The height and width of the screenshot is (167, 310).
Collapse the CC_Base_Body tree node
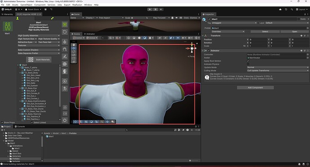click(20, 73)
